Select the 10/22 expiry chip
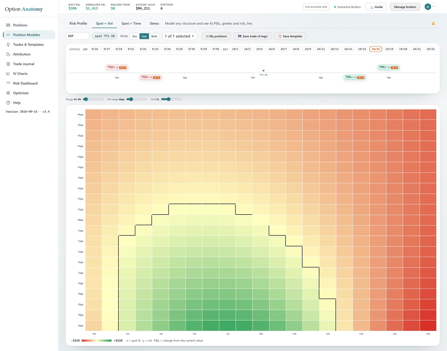This screenshot has height=351, width=447. pos(430,49)
